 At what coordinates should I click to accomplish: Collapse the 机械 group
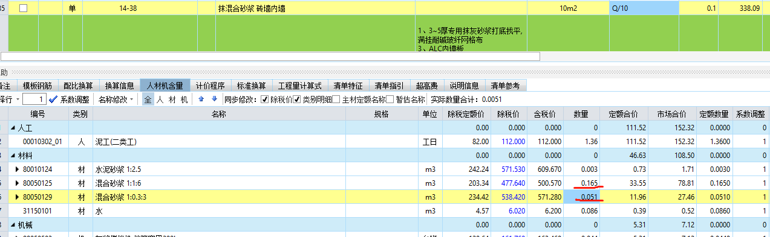click(x=13, y=224)
